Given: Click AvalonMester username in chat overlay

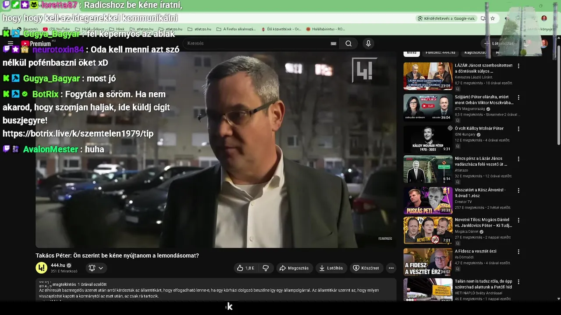Looking at the screenshot, I should tap(50, 149).
